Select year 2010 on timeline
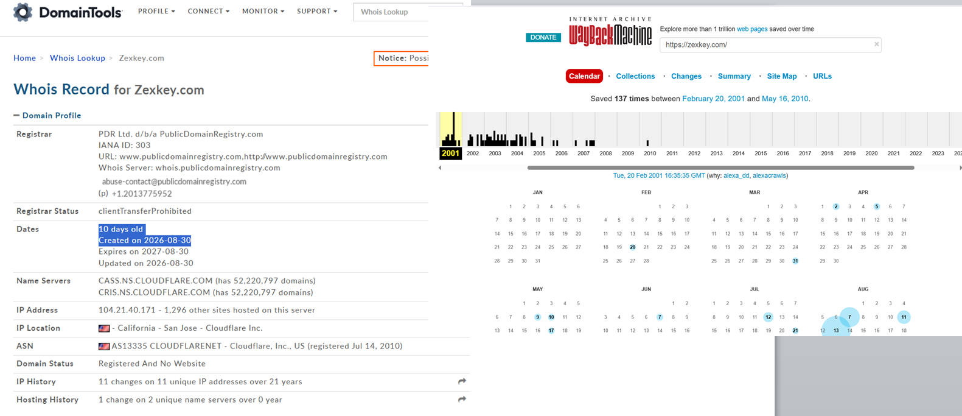 coord(650,153)
